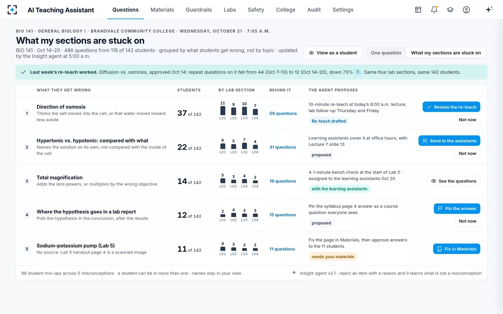Dismiss osmosis proposal with Not now
Image resolution: width=503 pixels, height=314 pixels.
click(x=467, y=120)
